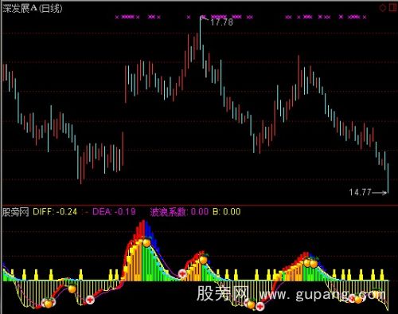
Task: Click the tallest red histogram bar in the indicator
Action: (x=143, y=230)
